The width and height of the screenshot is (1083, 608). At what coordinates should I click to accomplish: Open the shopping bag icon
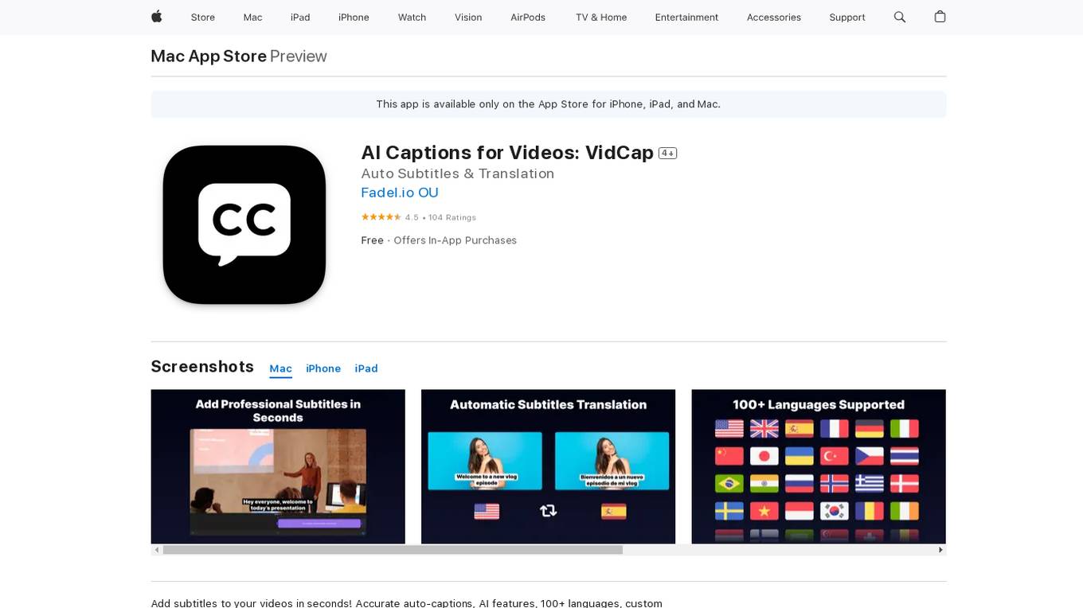[940, 17]
